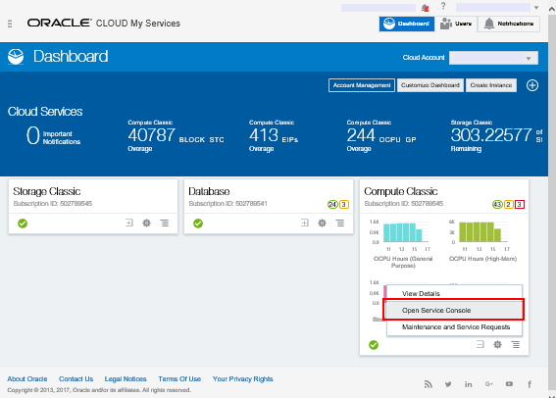Click the Create Instance button
This screenshot has height=398, width=556.
[491, 85]
